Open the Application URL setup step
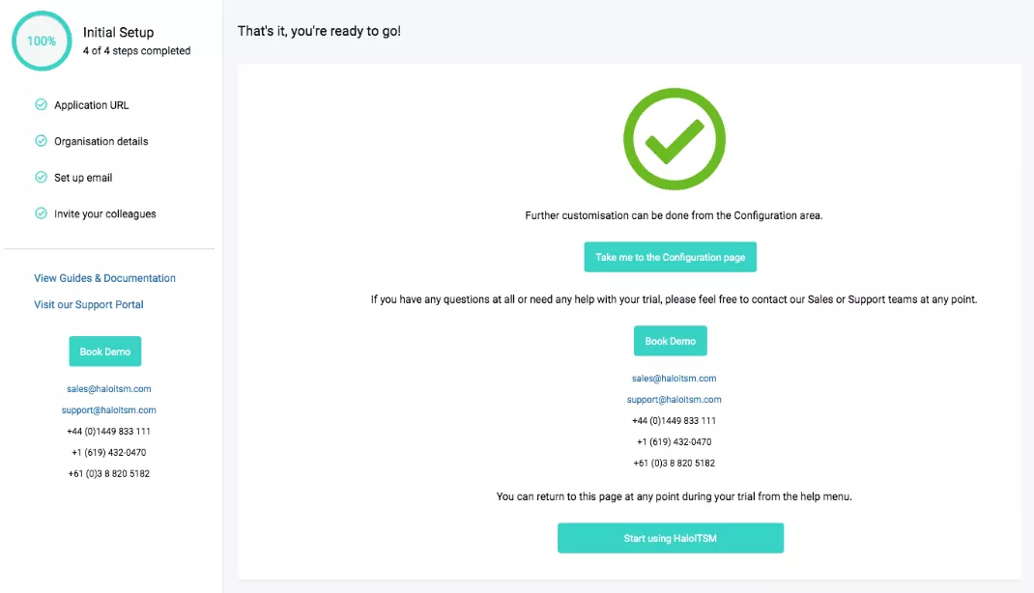The height and width of the screenshot is (593, 1034). [91, 105]
